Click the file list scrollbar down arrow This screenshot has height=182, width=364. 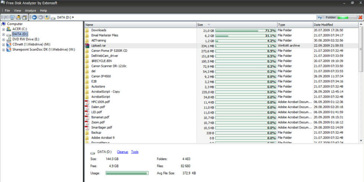361,140
